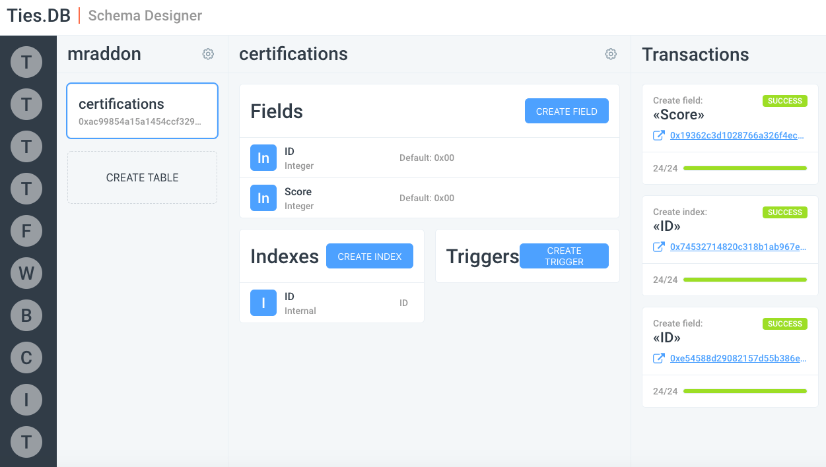Select the certifications table card

point(142,111)
